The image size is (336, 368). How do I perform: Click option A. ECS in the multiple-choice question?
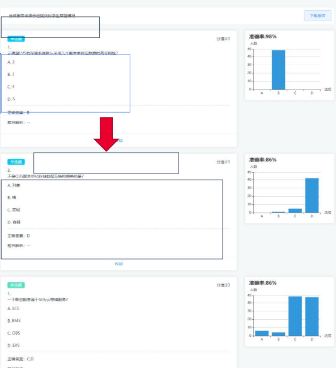[x=14, y=308]
